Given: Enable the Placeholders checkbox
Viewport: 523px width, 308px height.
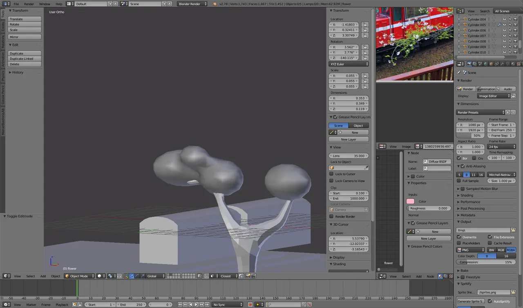Looking at the screenshot, I should [x=459, y=243].
